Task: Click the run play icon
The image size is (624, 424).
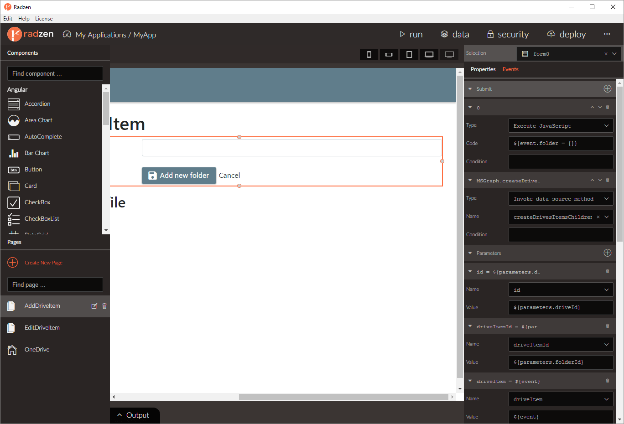Action: point(402,34)
